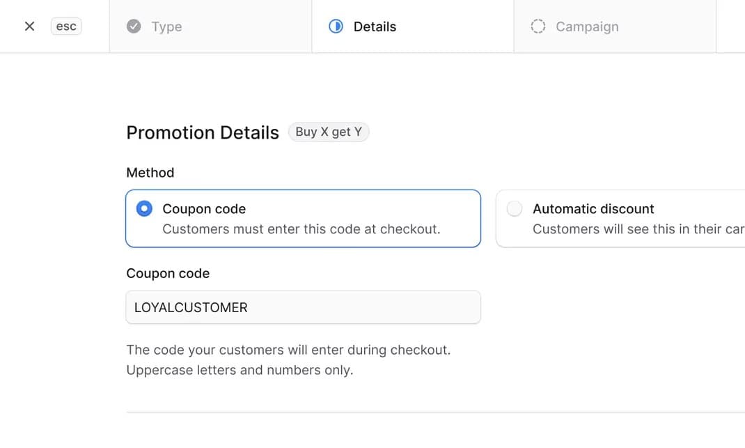Click the Buy X get Y badge
Image resolution: width=745 pixels, height=448 pixels.
(x=328, y=132)
